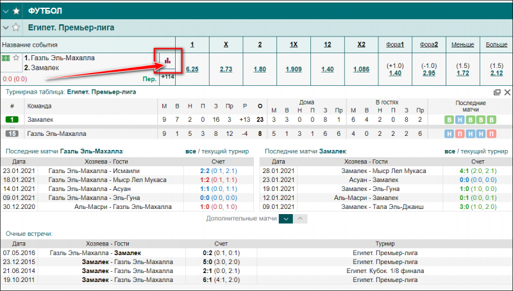This screenshot has height=291, width=513.
Task: Click the green pitch live-tracker icon
Action: point(6,58)
